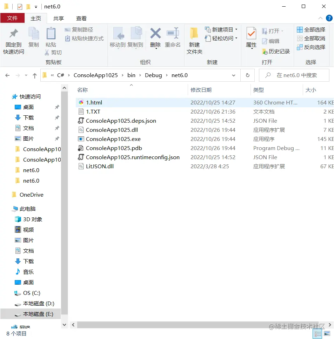Sort by Type (类型) column header
The width and height of the screenshot is (334, 339).
259,90
